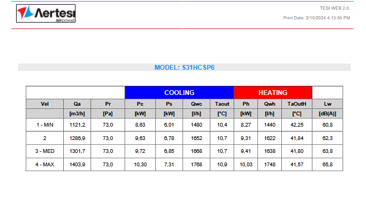The height and width of the screenshot is (206, 366).
Task: Click the 10,30 cooling power cell
Action: click(x=140, y=165)
